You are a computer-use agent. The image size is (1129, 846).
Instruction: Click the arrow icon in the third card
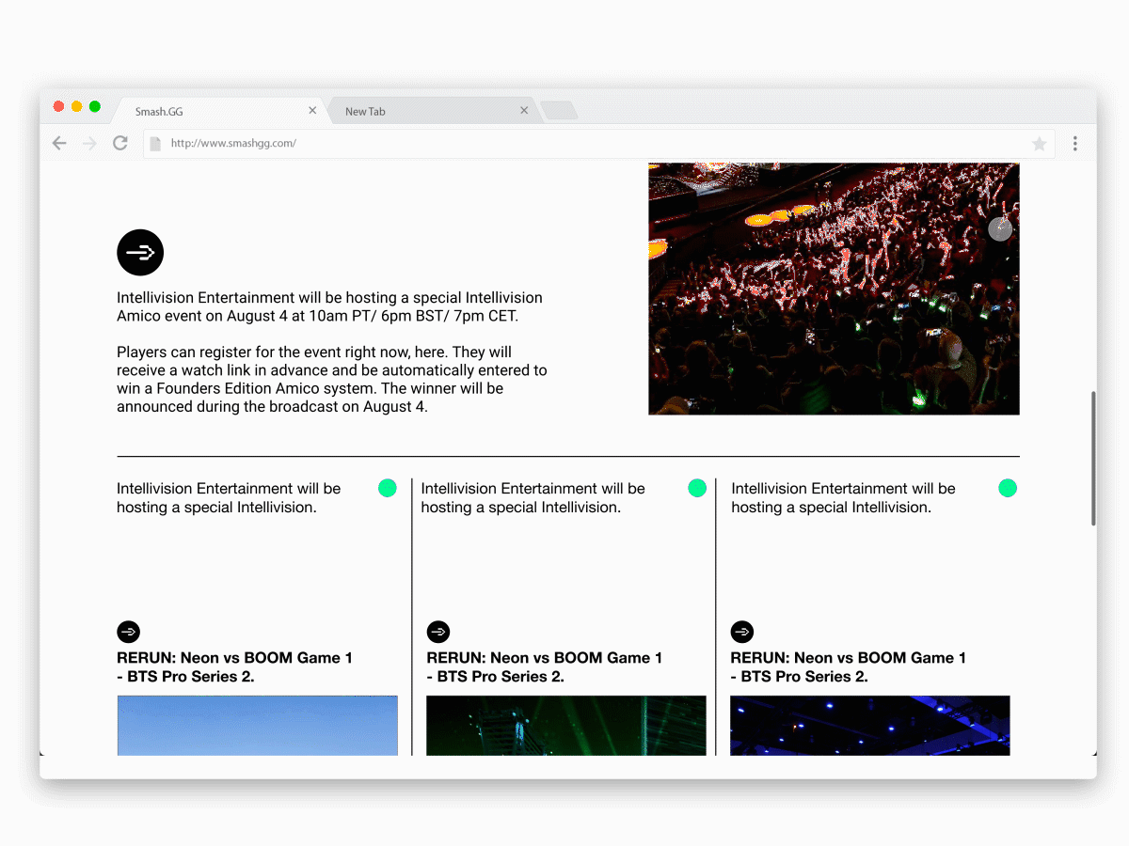[742, 632]
